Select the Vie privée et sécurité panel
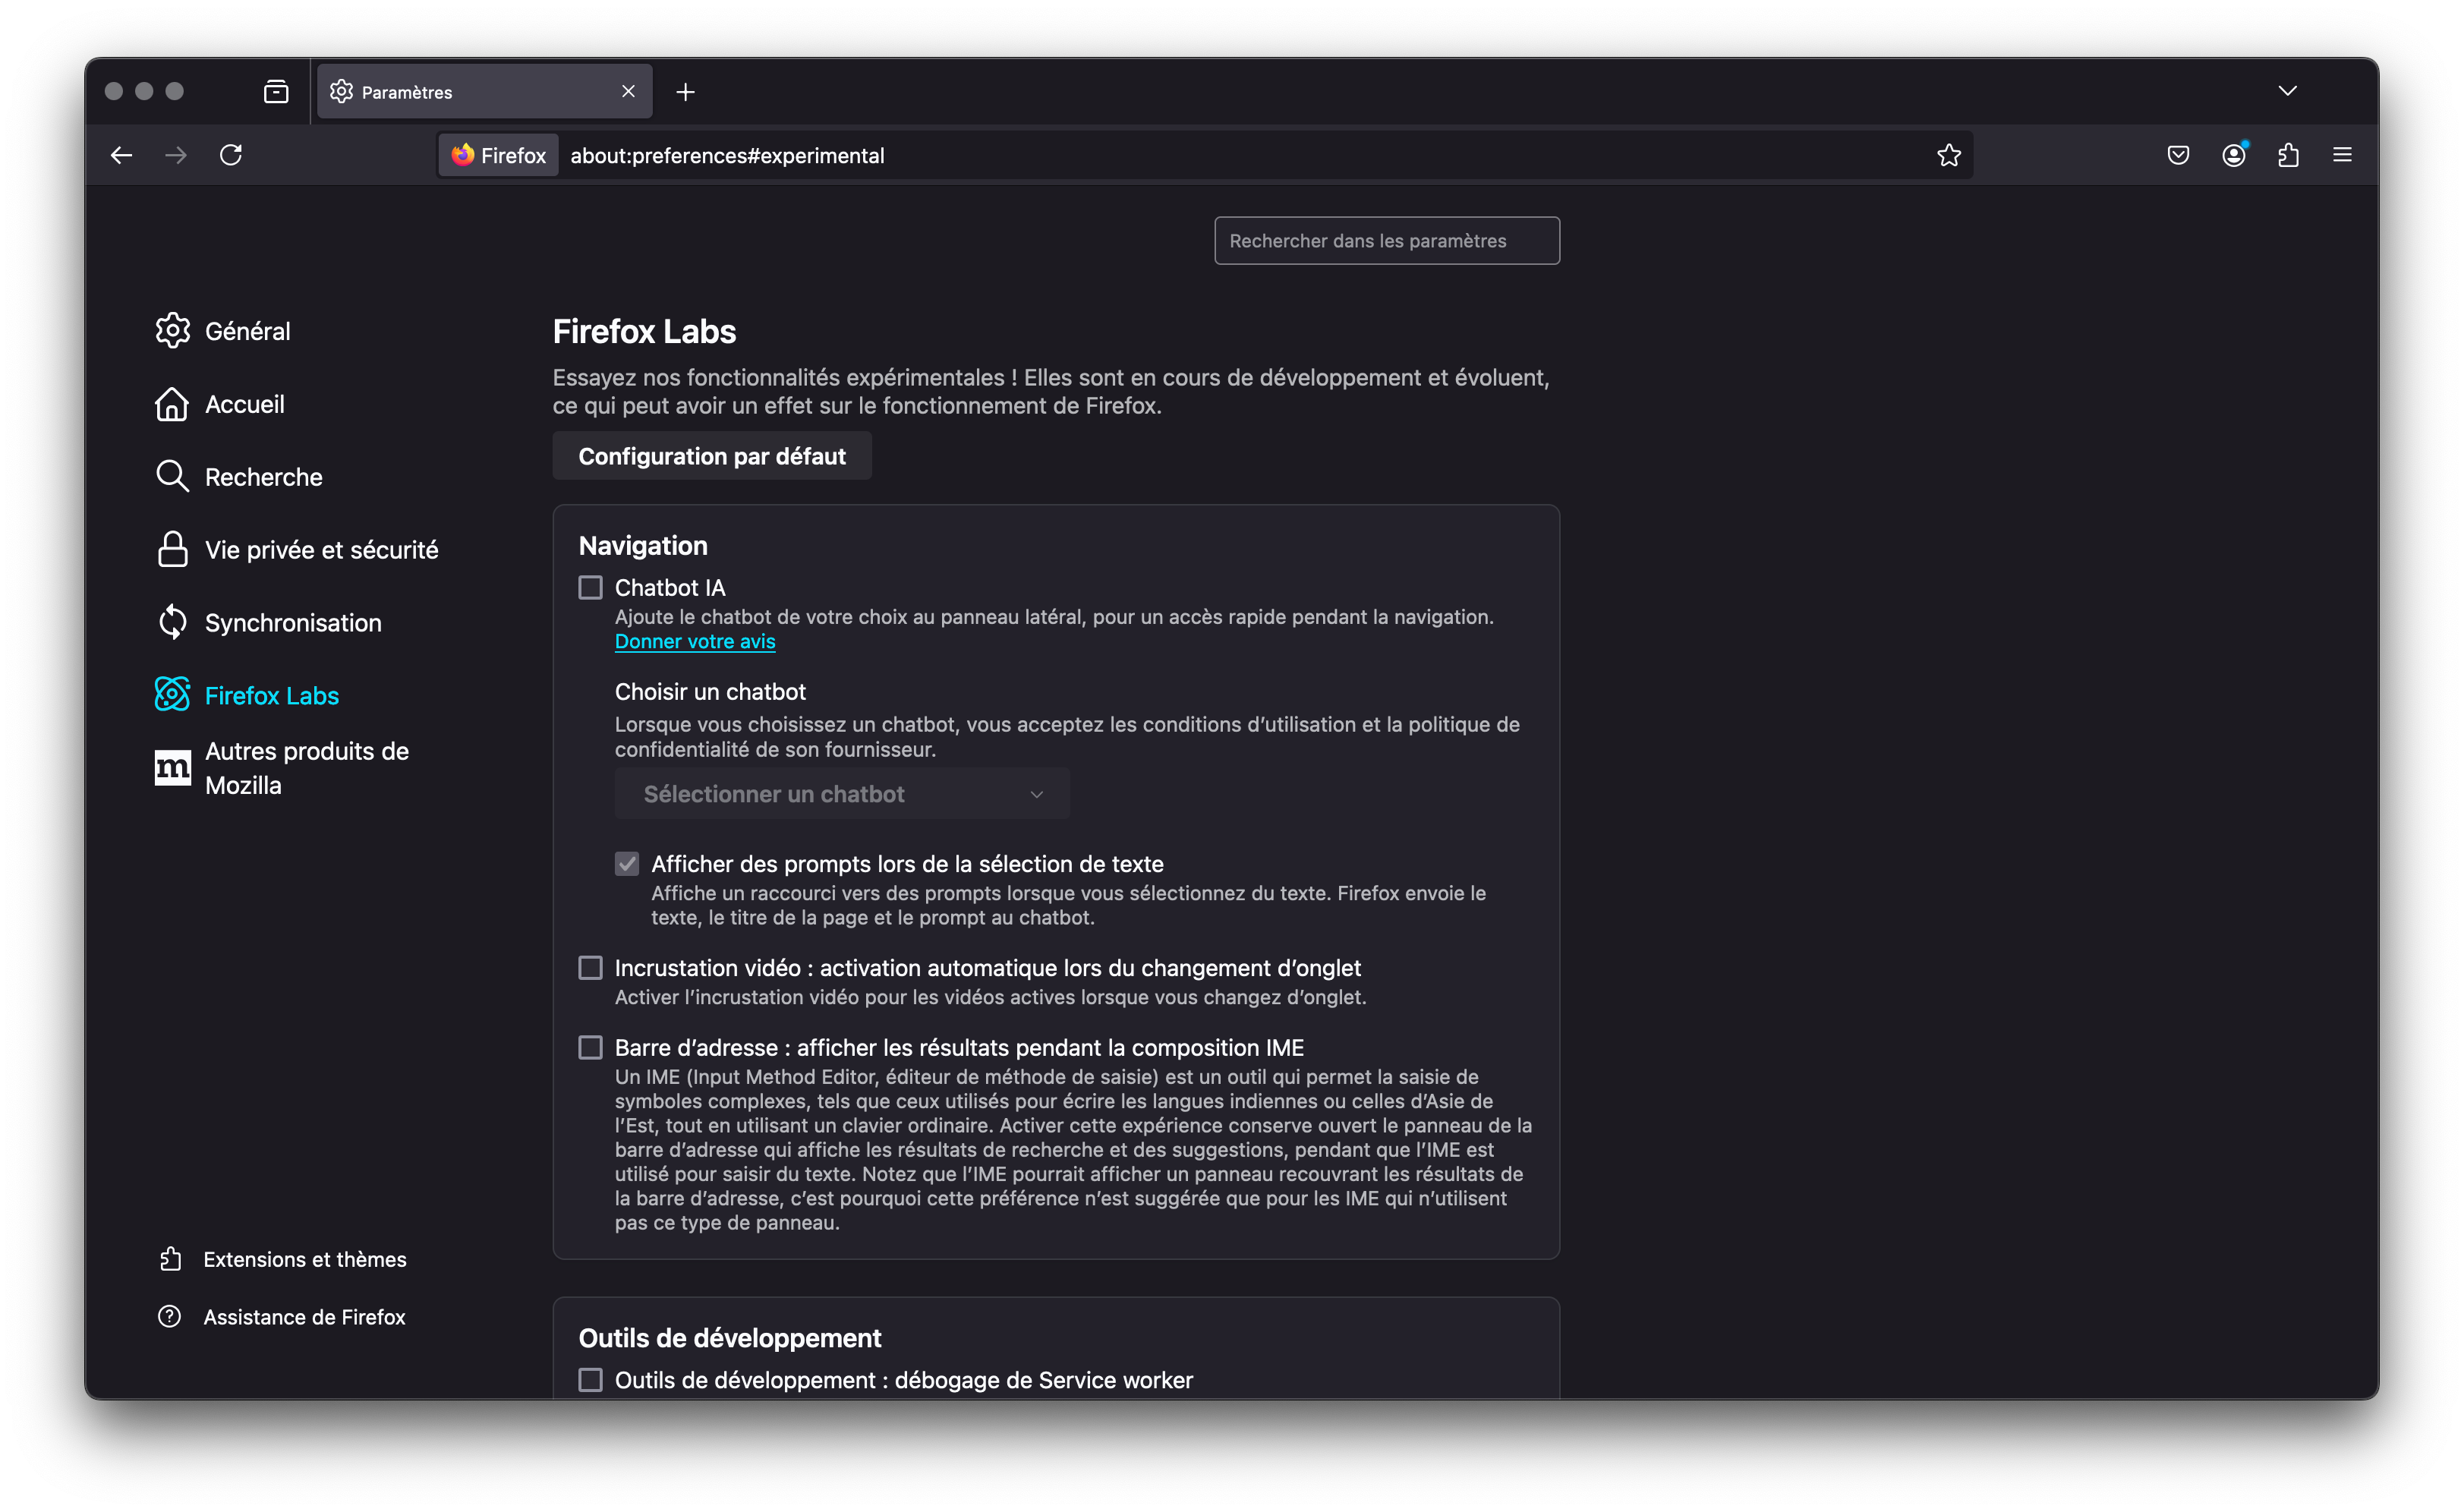2464x1512 pixels. pos(320,549)
